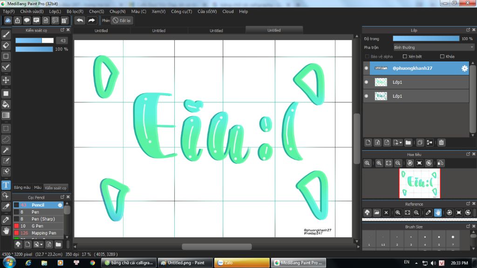Select the rectangular Select tool
The image size is (477, 268).
pos(6,128)
